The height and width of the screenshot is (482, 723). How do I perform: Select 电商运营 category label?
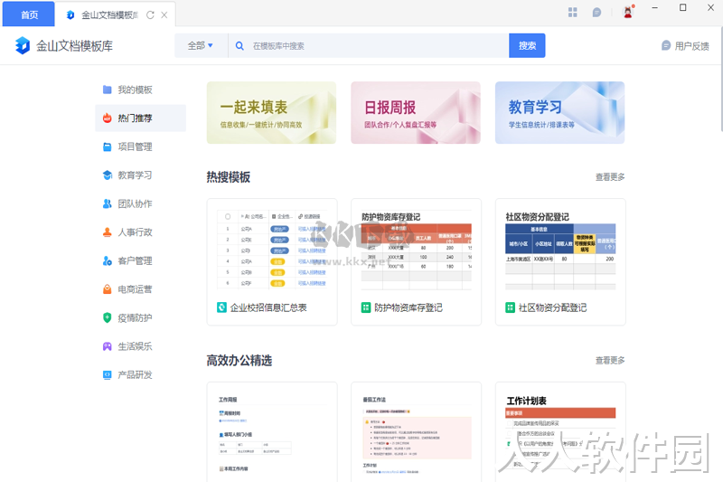(x=135, y=289)
